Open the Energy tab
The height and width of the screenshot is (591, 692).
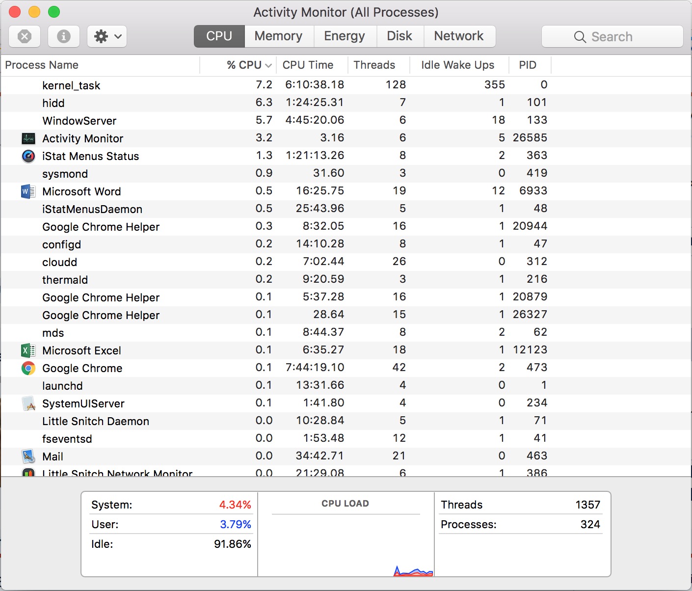[345, 36]
